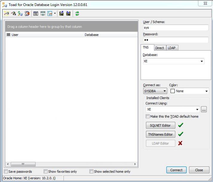The width and height of the screenshot is (213, 182).
Task: Toggle the Save passwords checkbox
Action: click(6, 171)
